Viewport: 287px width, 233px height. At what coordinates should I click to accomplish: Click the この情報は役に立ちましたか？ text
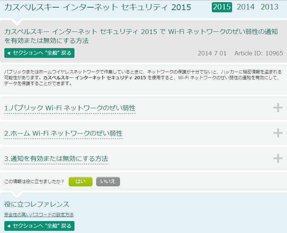[x=34, y=182]
